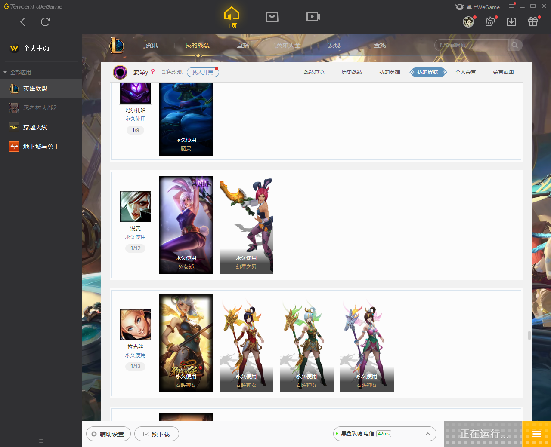
Task: Open the 幻星之刃 skin card
Action: tap(246, 225)
